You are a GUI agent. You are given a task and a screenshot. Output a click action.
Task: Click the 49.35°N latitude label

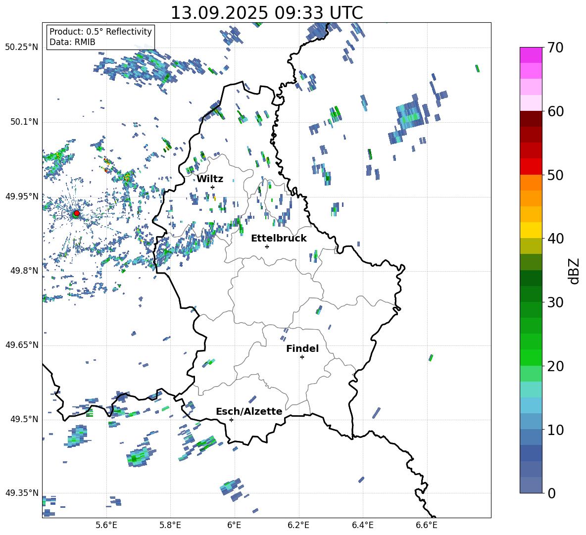tap(22, 493)
